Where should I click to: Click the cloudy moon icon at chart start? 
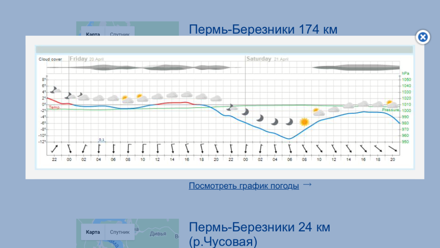[55, 90]
